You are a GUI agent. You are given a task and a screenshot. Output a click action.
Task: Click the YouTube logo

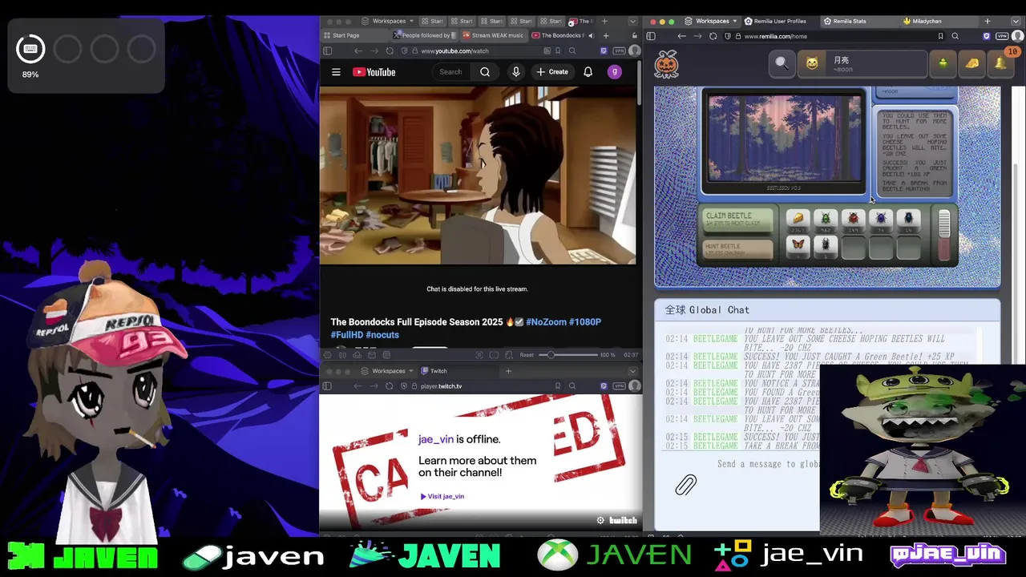click(374, 72)
